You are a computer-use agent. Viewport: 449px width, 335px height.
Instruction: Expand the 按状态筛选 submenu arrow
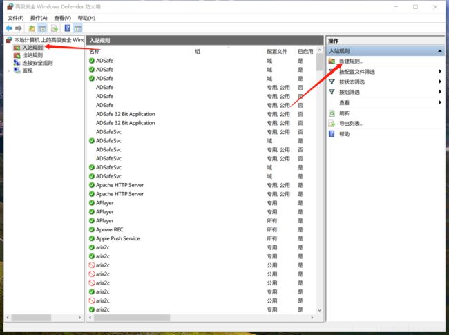(x=440, y=82)
